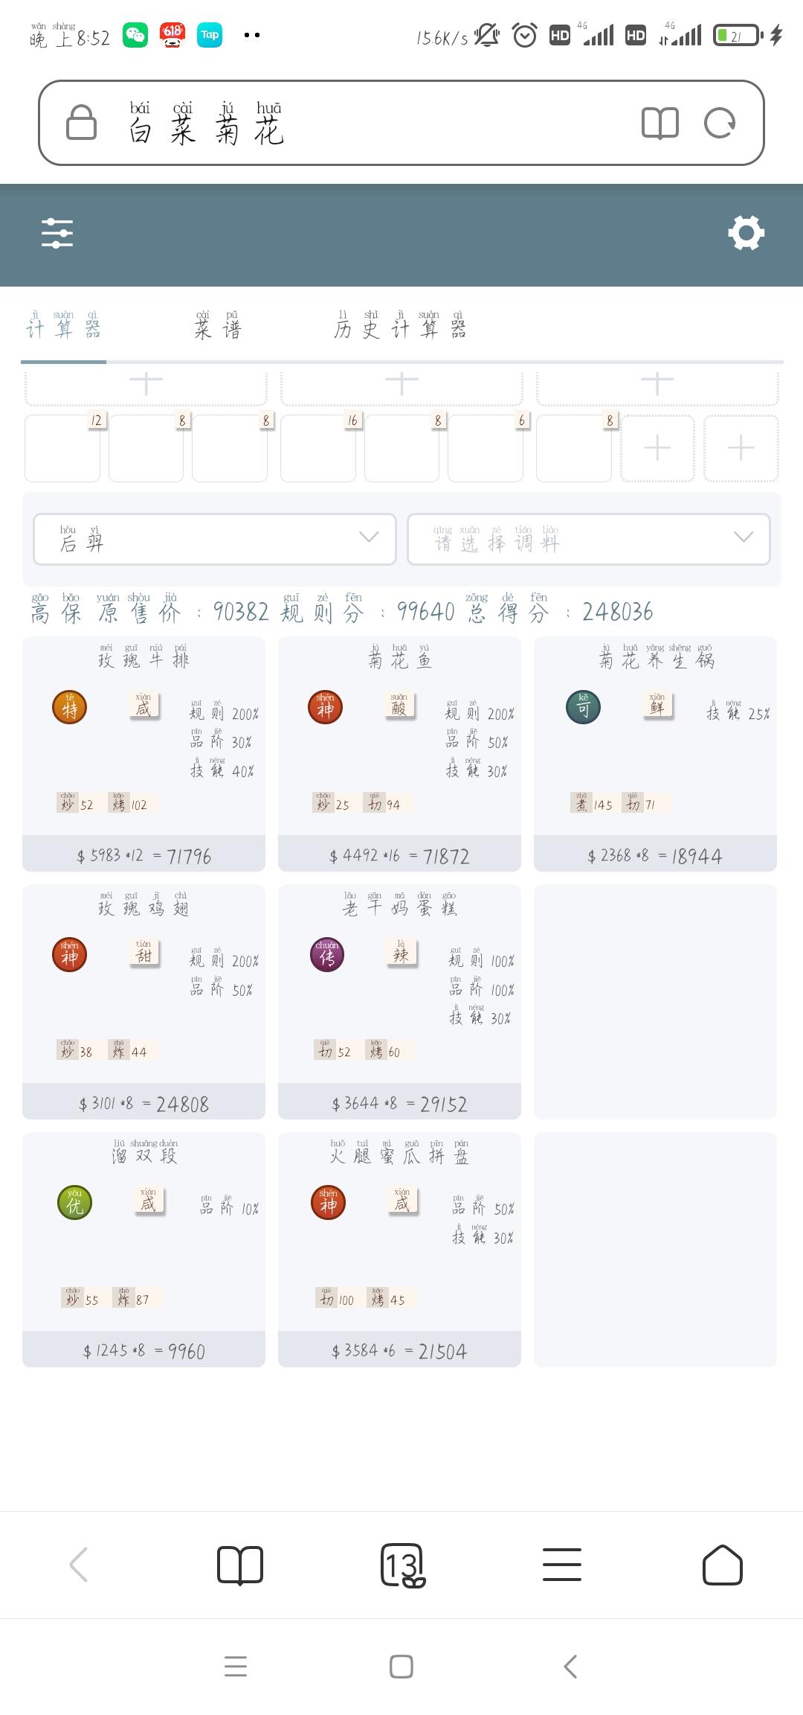
Task: Open the 玫瑰牛排 recipe card
Action: [144, 753]
